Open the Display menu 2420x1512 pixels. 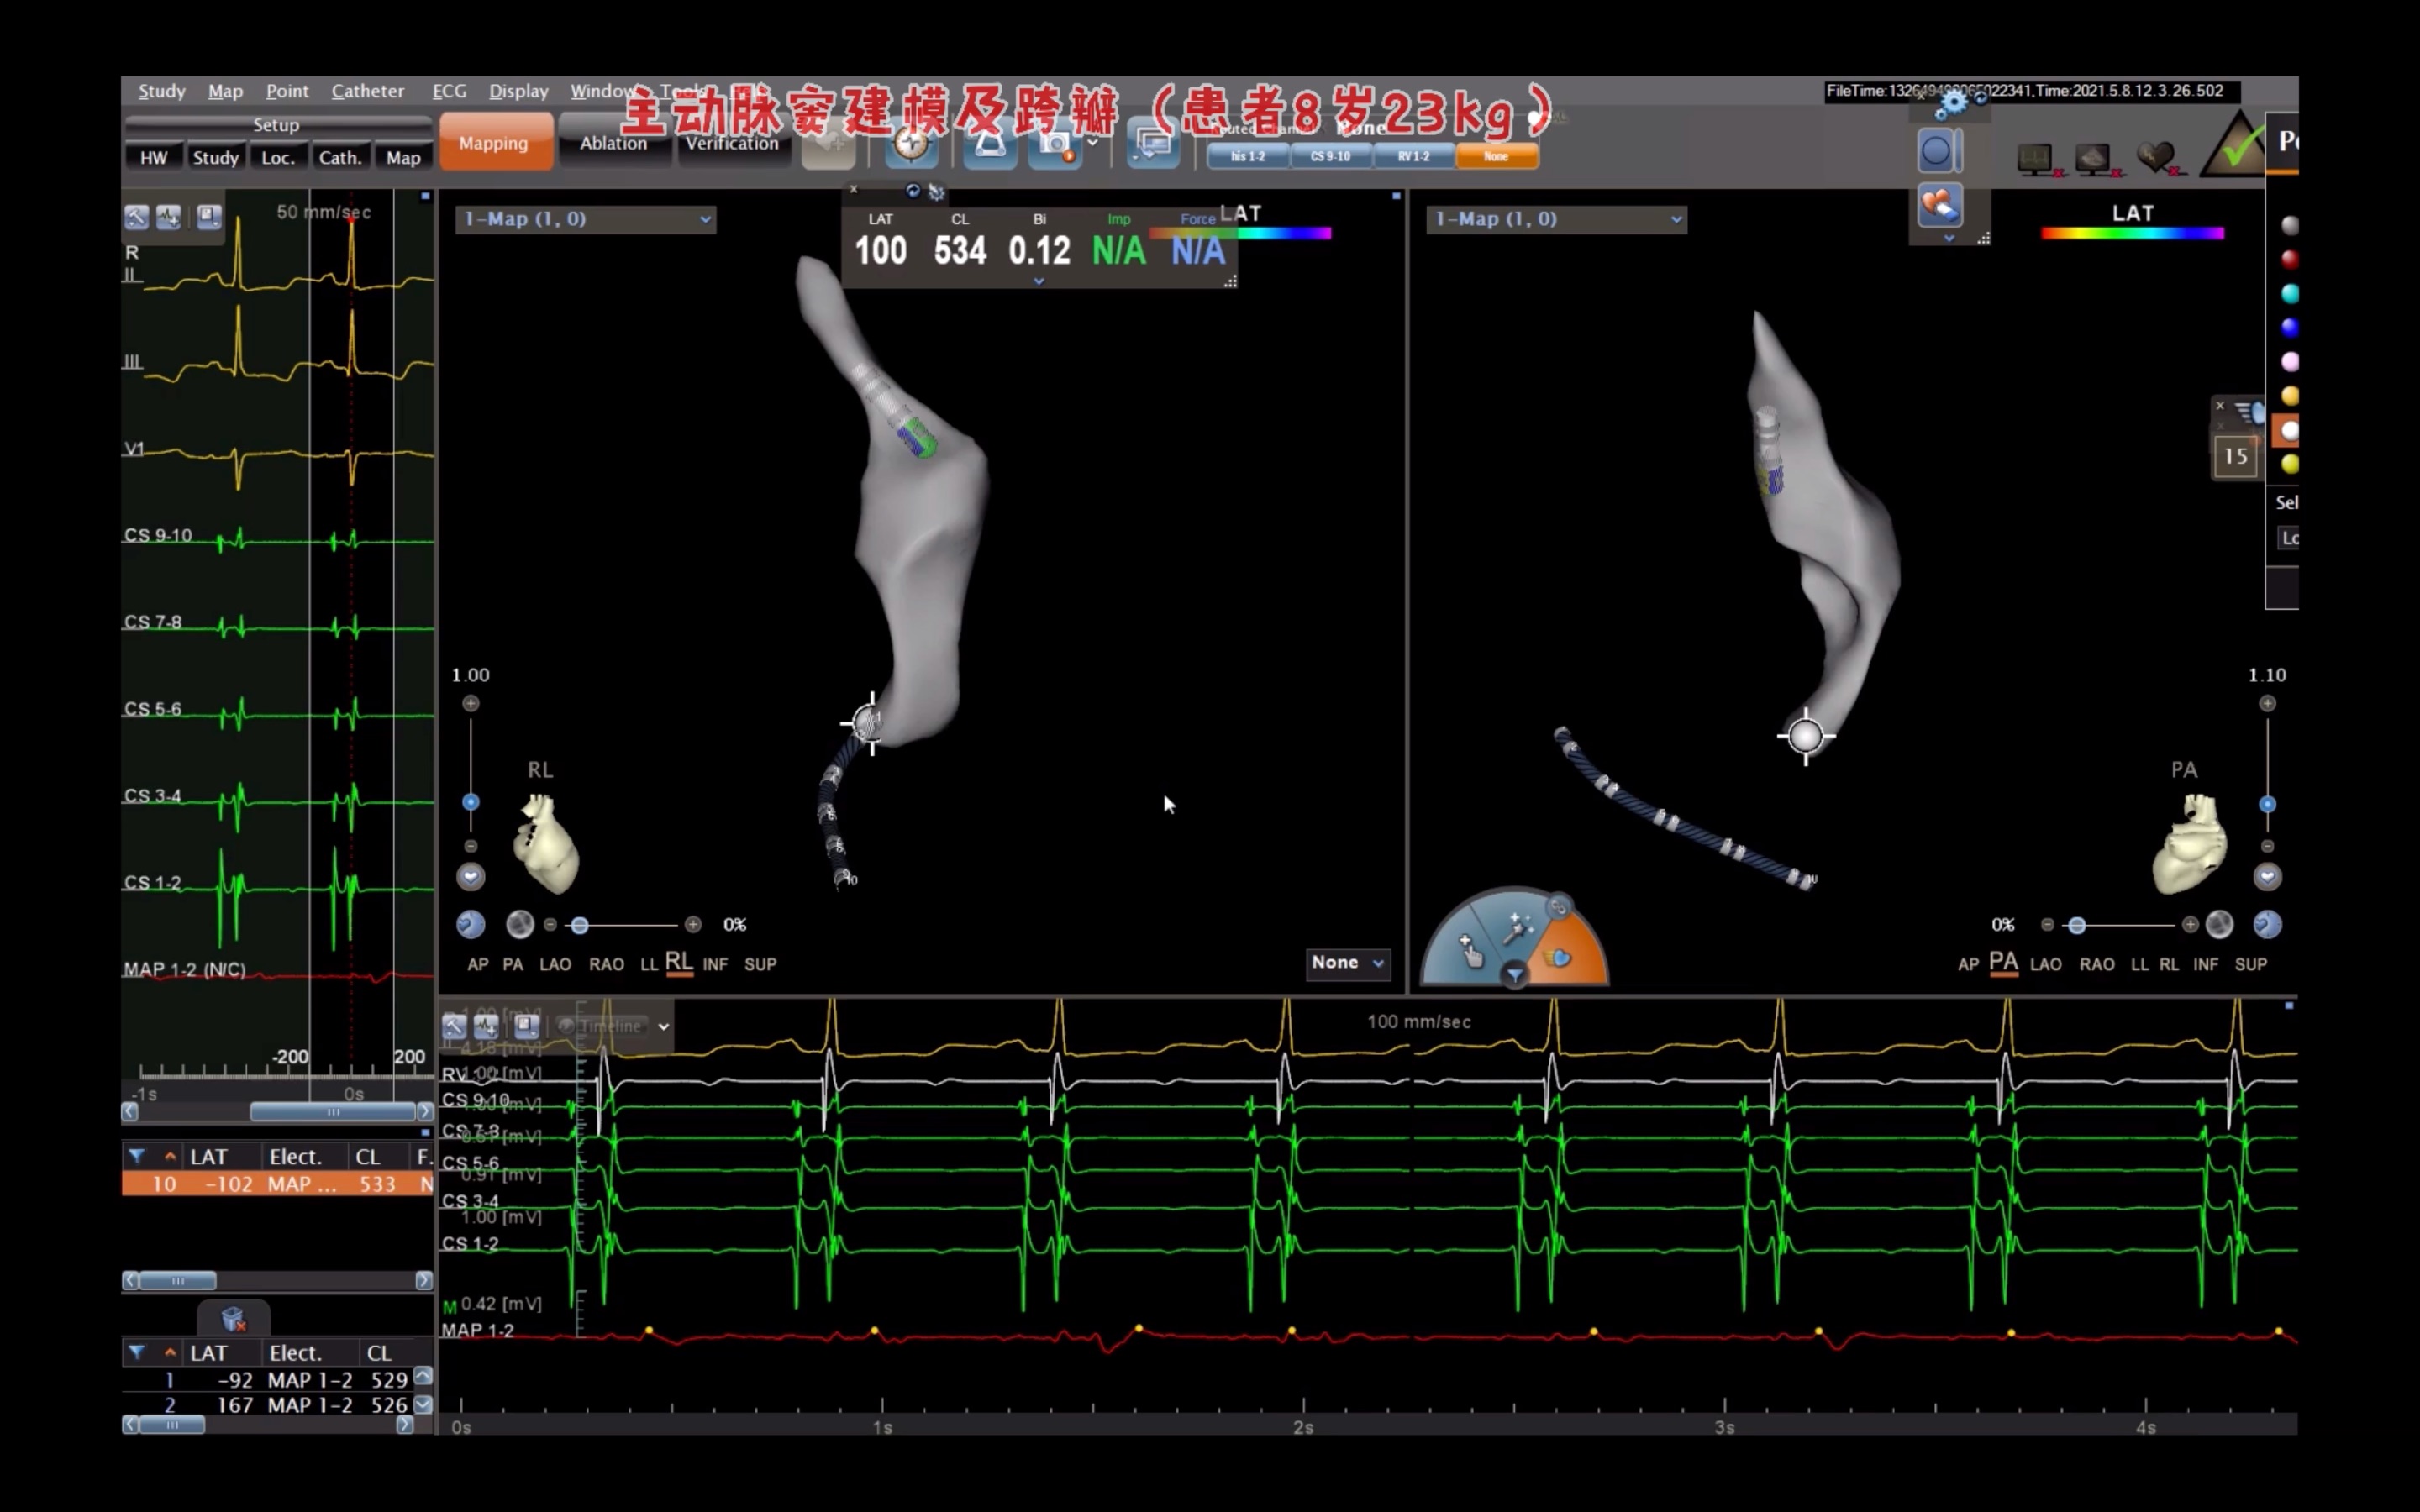pyautogui.click(x=518, y=91)
